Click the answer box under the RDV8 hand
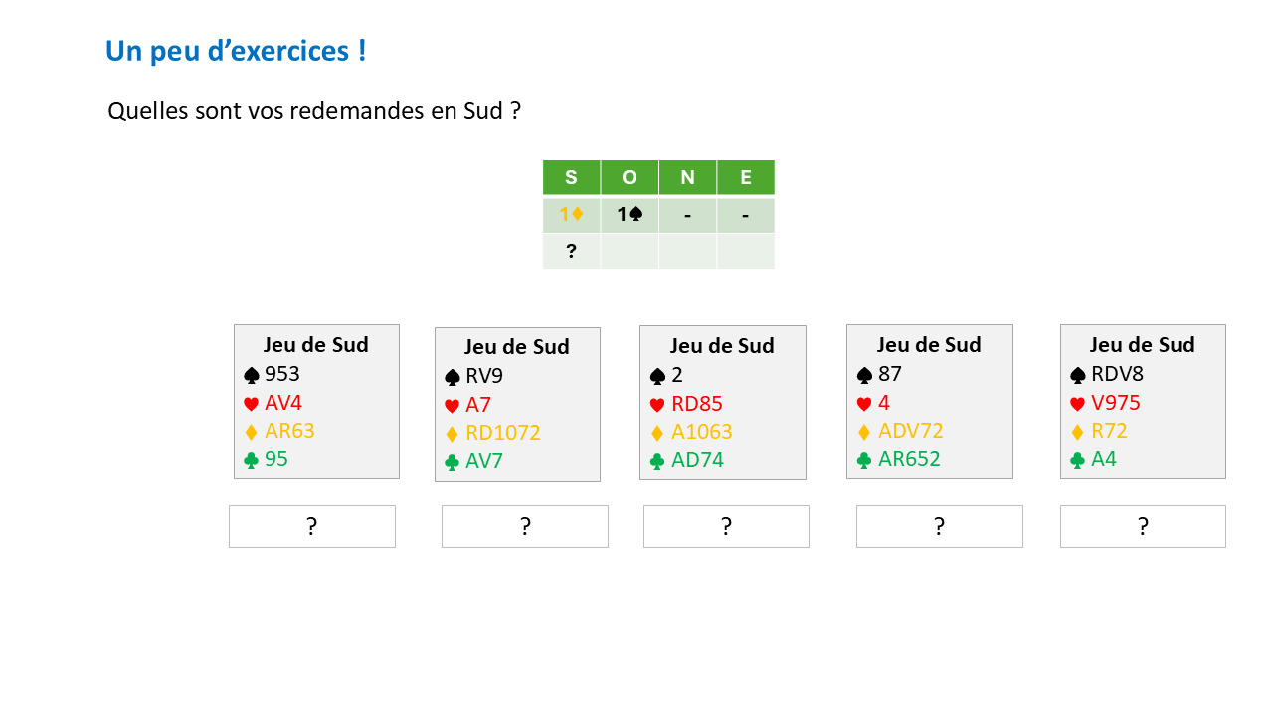Screen dimensions: 1273x716 pos(1143,526)
